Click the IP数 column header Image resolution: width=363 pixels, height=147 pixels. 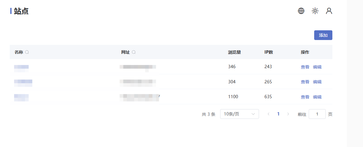(269, 52)
